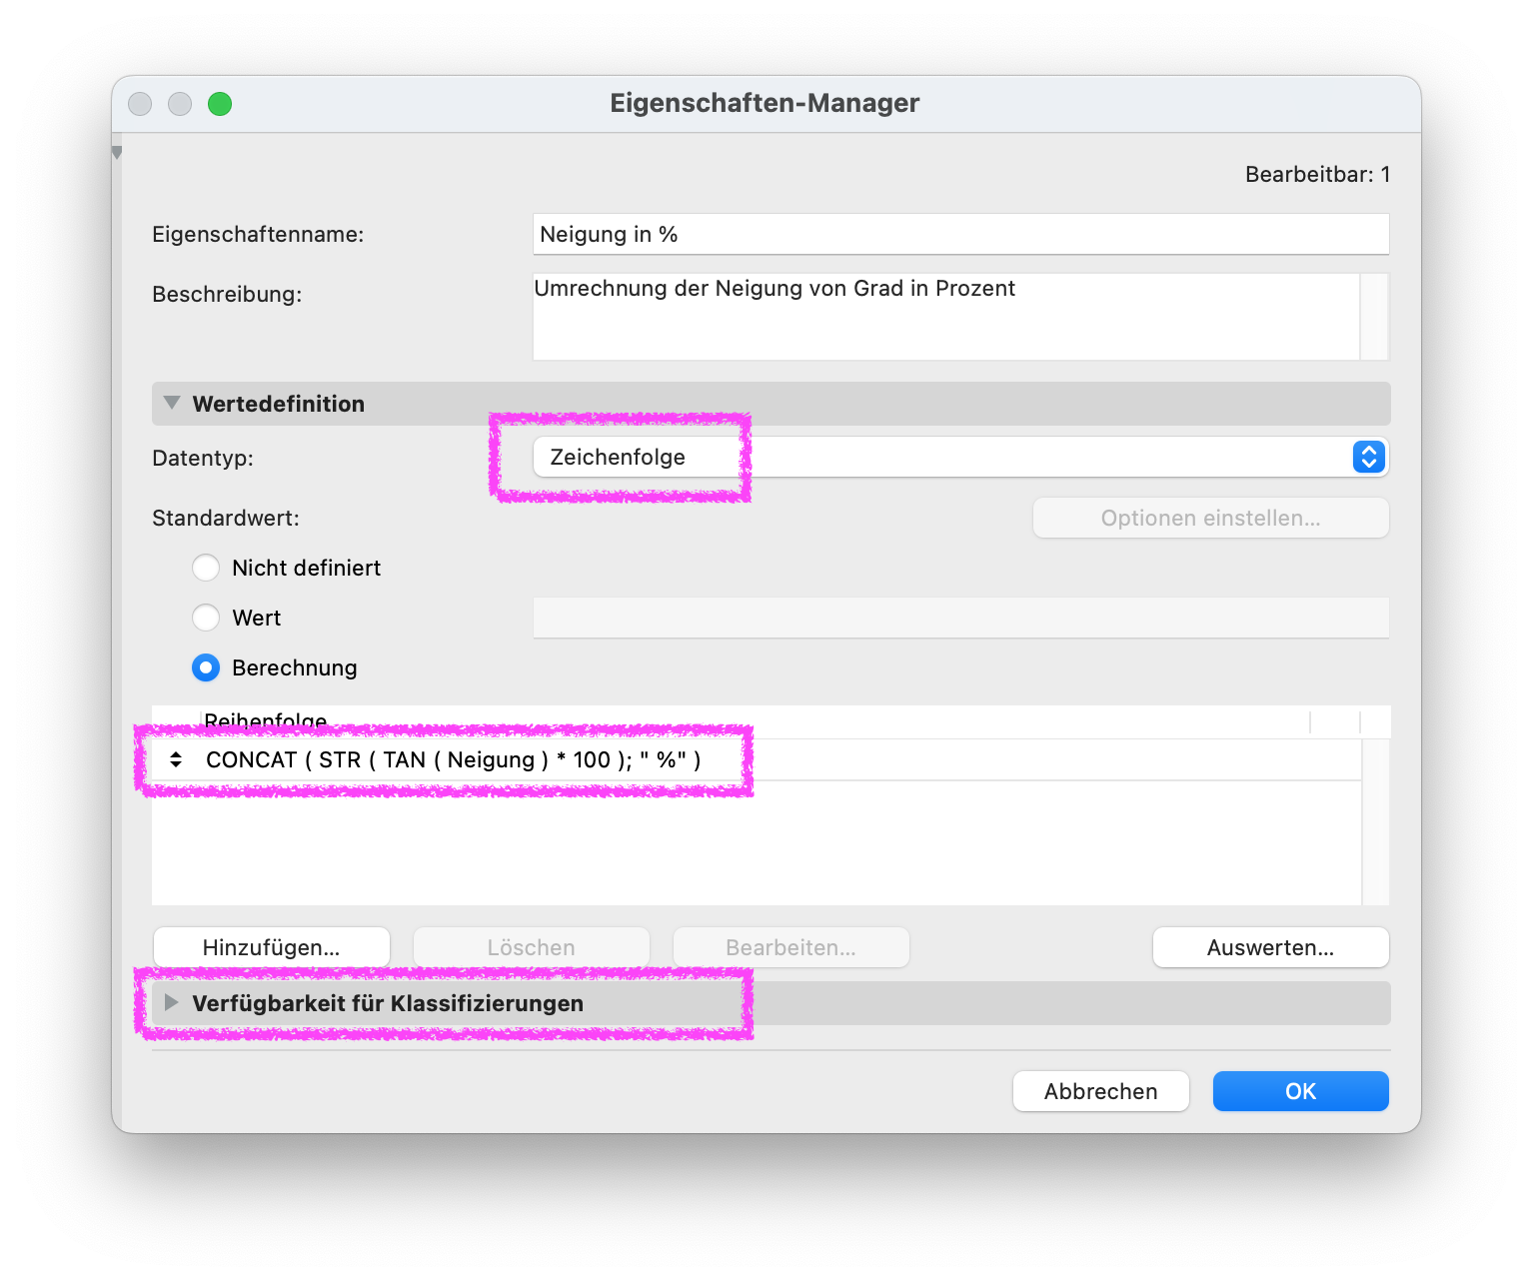Image resolution: width=1533 pixels, height=1281 pixels.
Task: Cancel with the Abbrechen button
Action: point(1100,1091)
